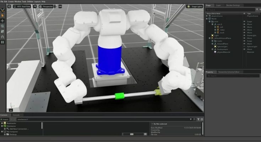Screen dimensions: 261x142
Task: Click the filter icon in Content browser
Action: click(199, 119)
